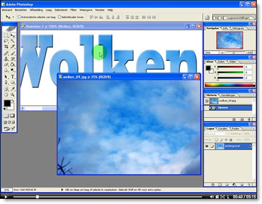Open the Move tool preset picker dropdown

point(13,17)
